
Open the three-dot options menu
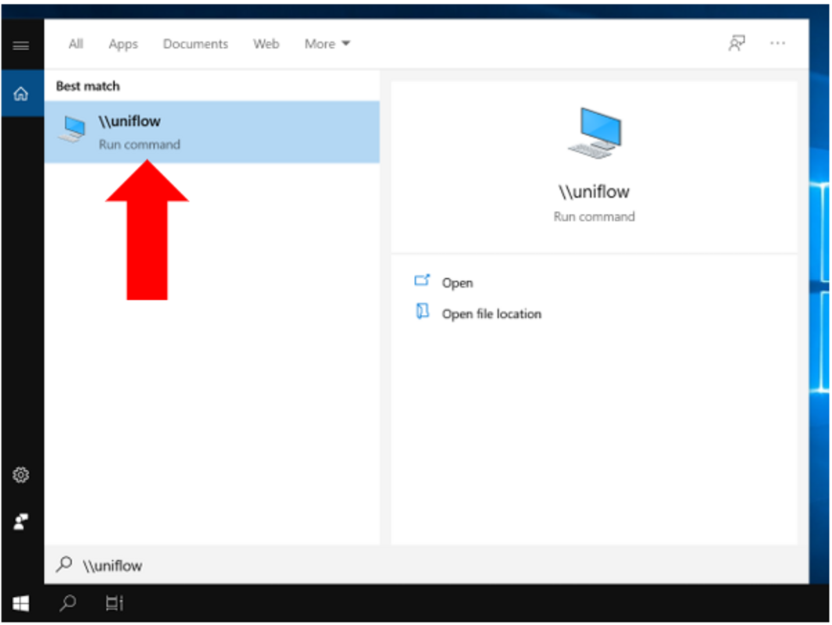[777, 44]
